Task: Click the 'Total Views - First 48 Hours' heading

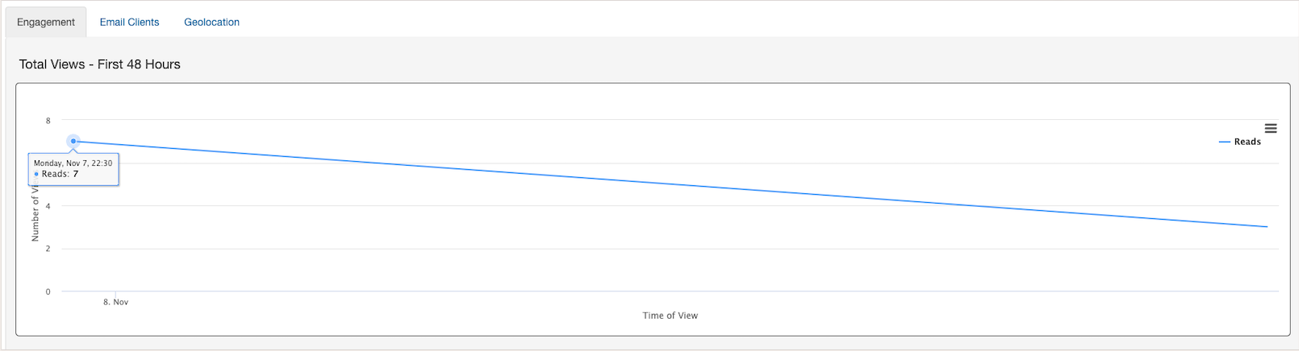Action: point(100,64)
